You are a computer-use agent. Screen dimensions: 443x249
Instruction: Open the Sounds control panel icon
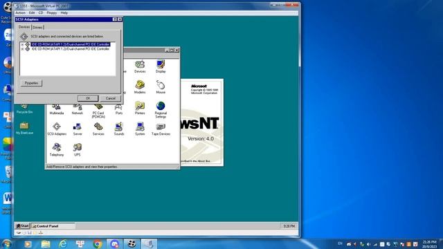coord(119,129)
